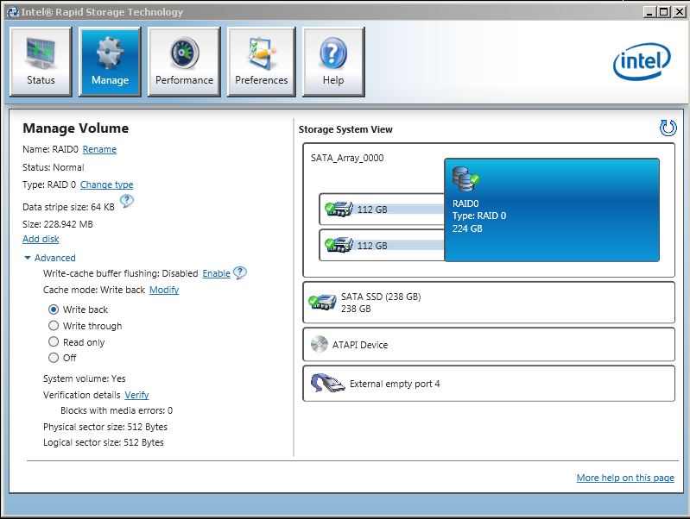
Task: Open the Performance tab
Action: pos(185,61)
